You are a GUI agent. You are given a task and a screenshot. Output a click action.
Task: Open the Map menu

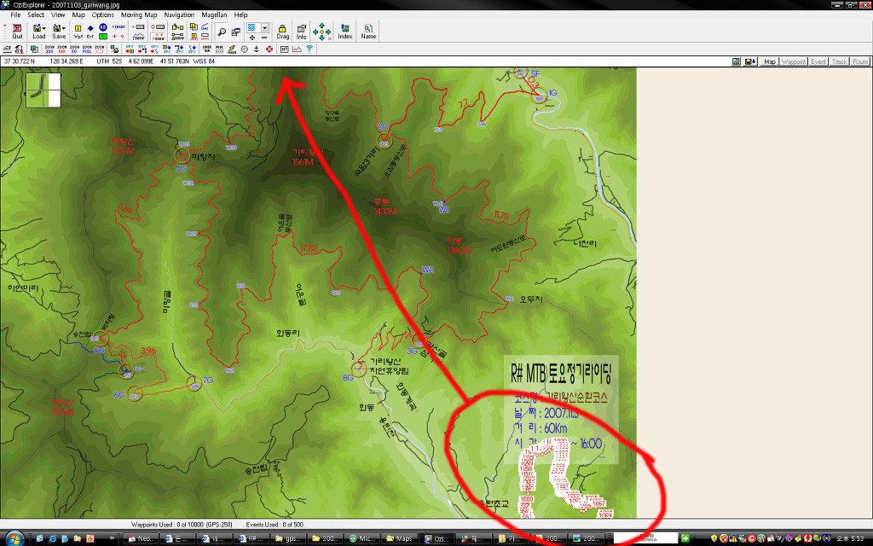78,15
